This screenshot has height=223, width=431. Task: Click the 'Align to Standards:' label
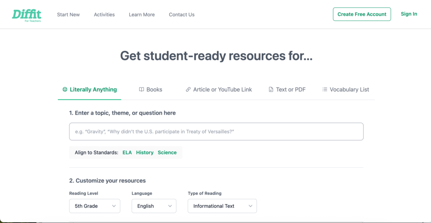pyautogui.click(x=96, y=153)
